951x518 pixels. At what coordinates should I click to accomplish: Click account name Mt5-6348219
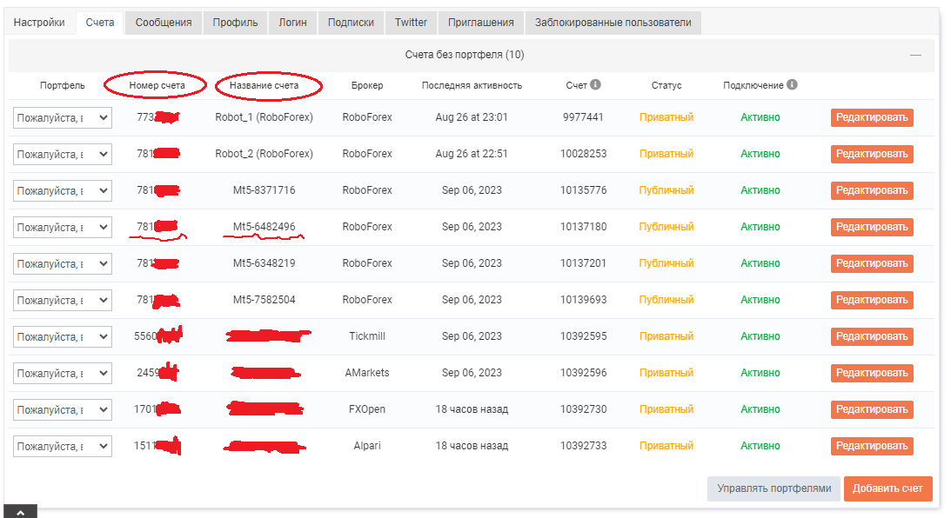(x=264, y=263)
